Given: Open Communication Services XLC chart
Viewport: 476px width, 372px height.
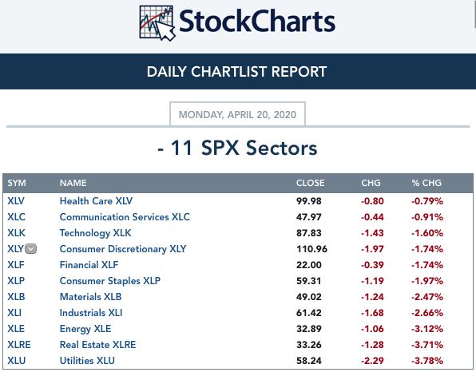Looking at the screenshot, I should point(125,217).
